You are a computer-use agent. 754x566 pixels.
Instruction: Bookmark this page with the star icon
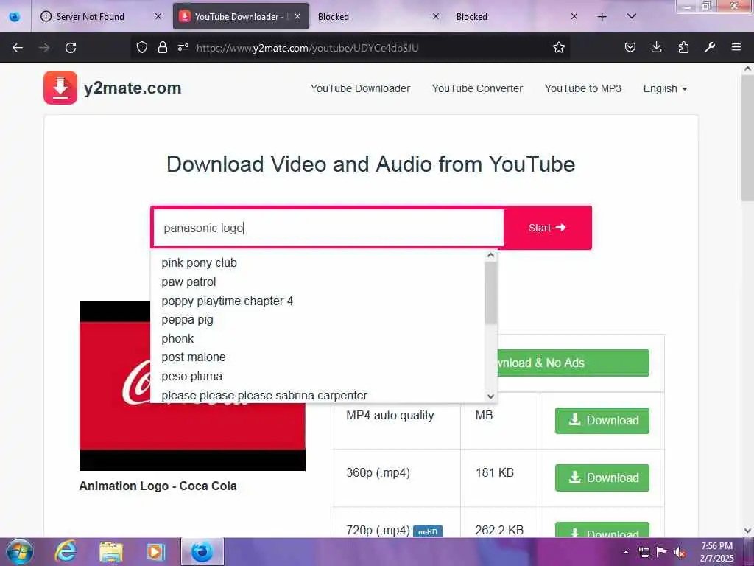point(558,47)
